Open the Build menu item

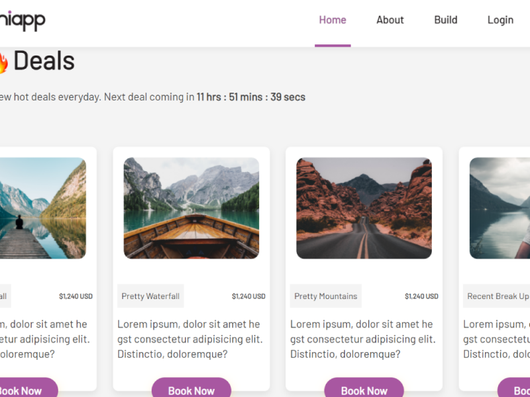pyautogui.click(x=446, y=20)
